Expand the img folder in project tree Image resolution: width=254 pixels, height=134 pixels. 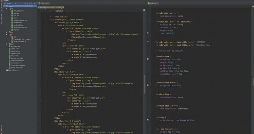[7, 32]
